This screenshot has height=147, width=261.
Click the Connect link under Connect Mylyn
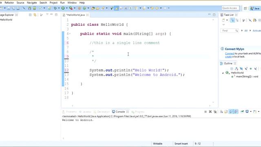coord(230,53)
